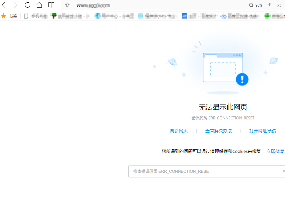Click 立即修复 to repair cache and cookies
The image size is (285, 200).
click(x=275, y=151)
